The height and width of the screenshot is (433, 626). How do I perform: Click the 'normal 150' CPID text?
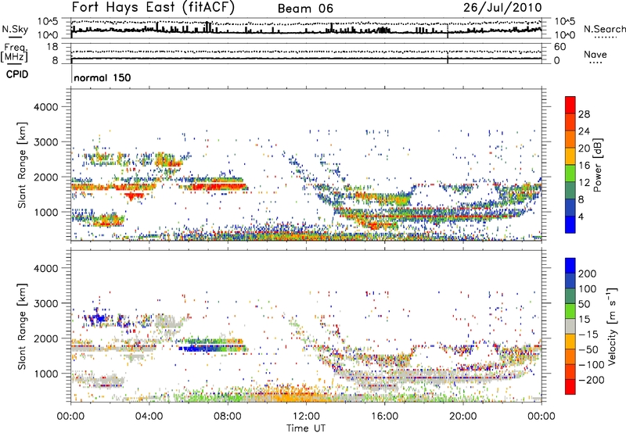[x=103, y=77]
